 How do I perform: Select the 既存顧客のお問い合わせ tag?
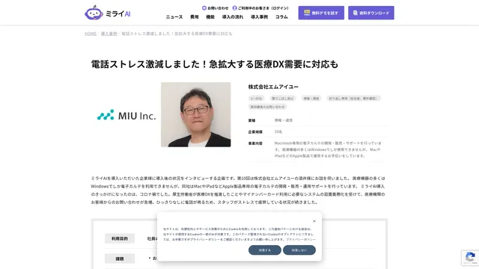point(268,107)
